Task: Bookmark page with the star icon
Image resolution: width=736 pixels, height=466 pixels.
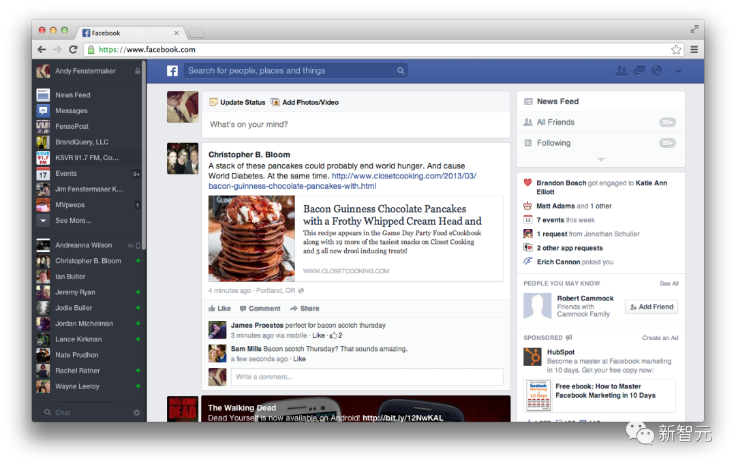Action: 676,50
